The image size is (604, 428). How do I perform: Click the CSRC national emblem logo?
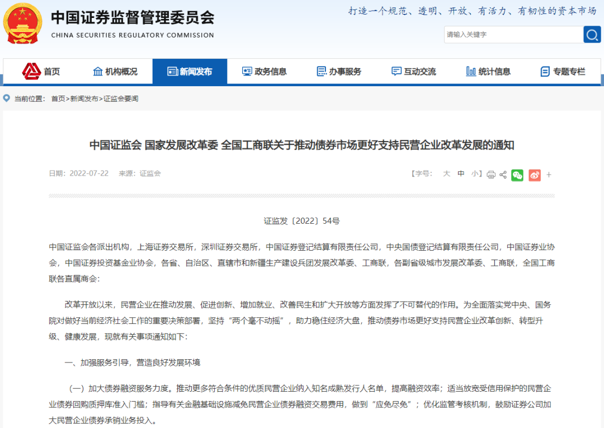[x=22, y=25]
